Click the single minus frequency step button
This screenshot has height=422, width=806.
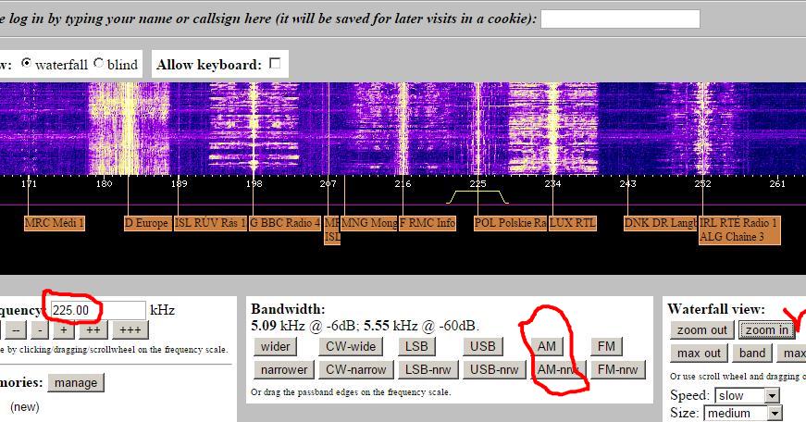point(40,330)
